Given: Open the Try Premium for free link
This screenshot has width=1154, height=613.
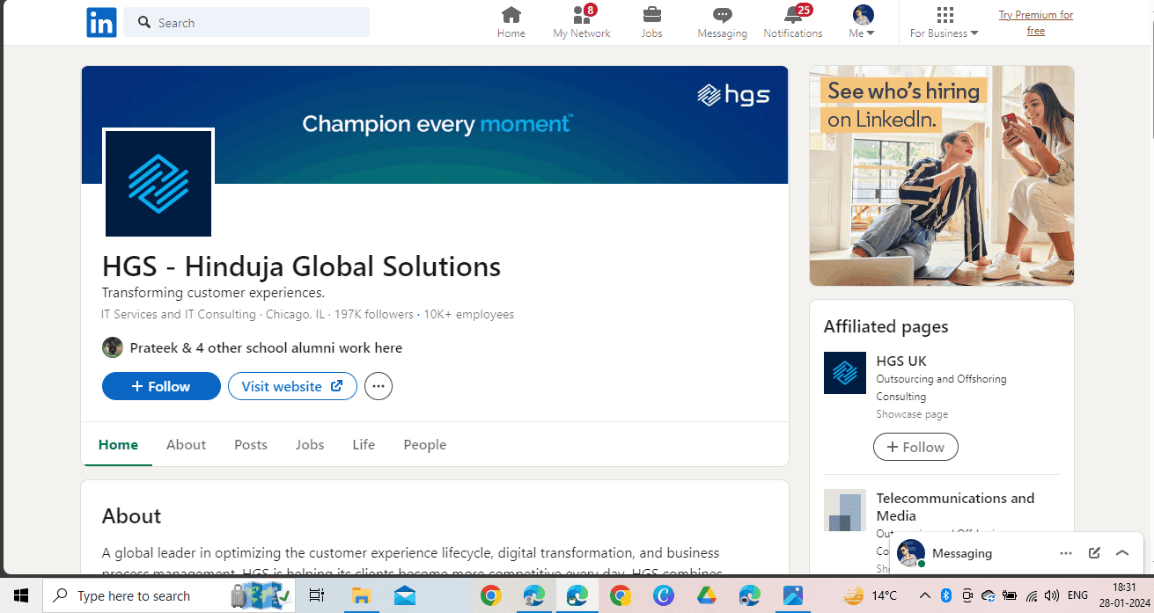Looking at the screenshot, I should point(1035,22).
